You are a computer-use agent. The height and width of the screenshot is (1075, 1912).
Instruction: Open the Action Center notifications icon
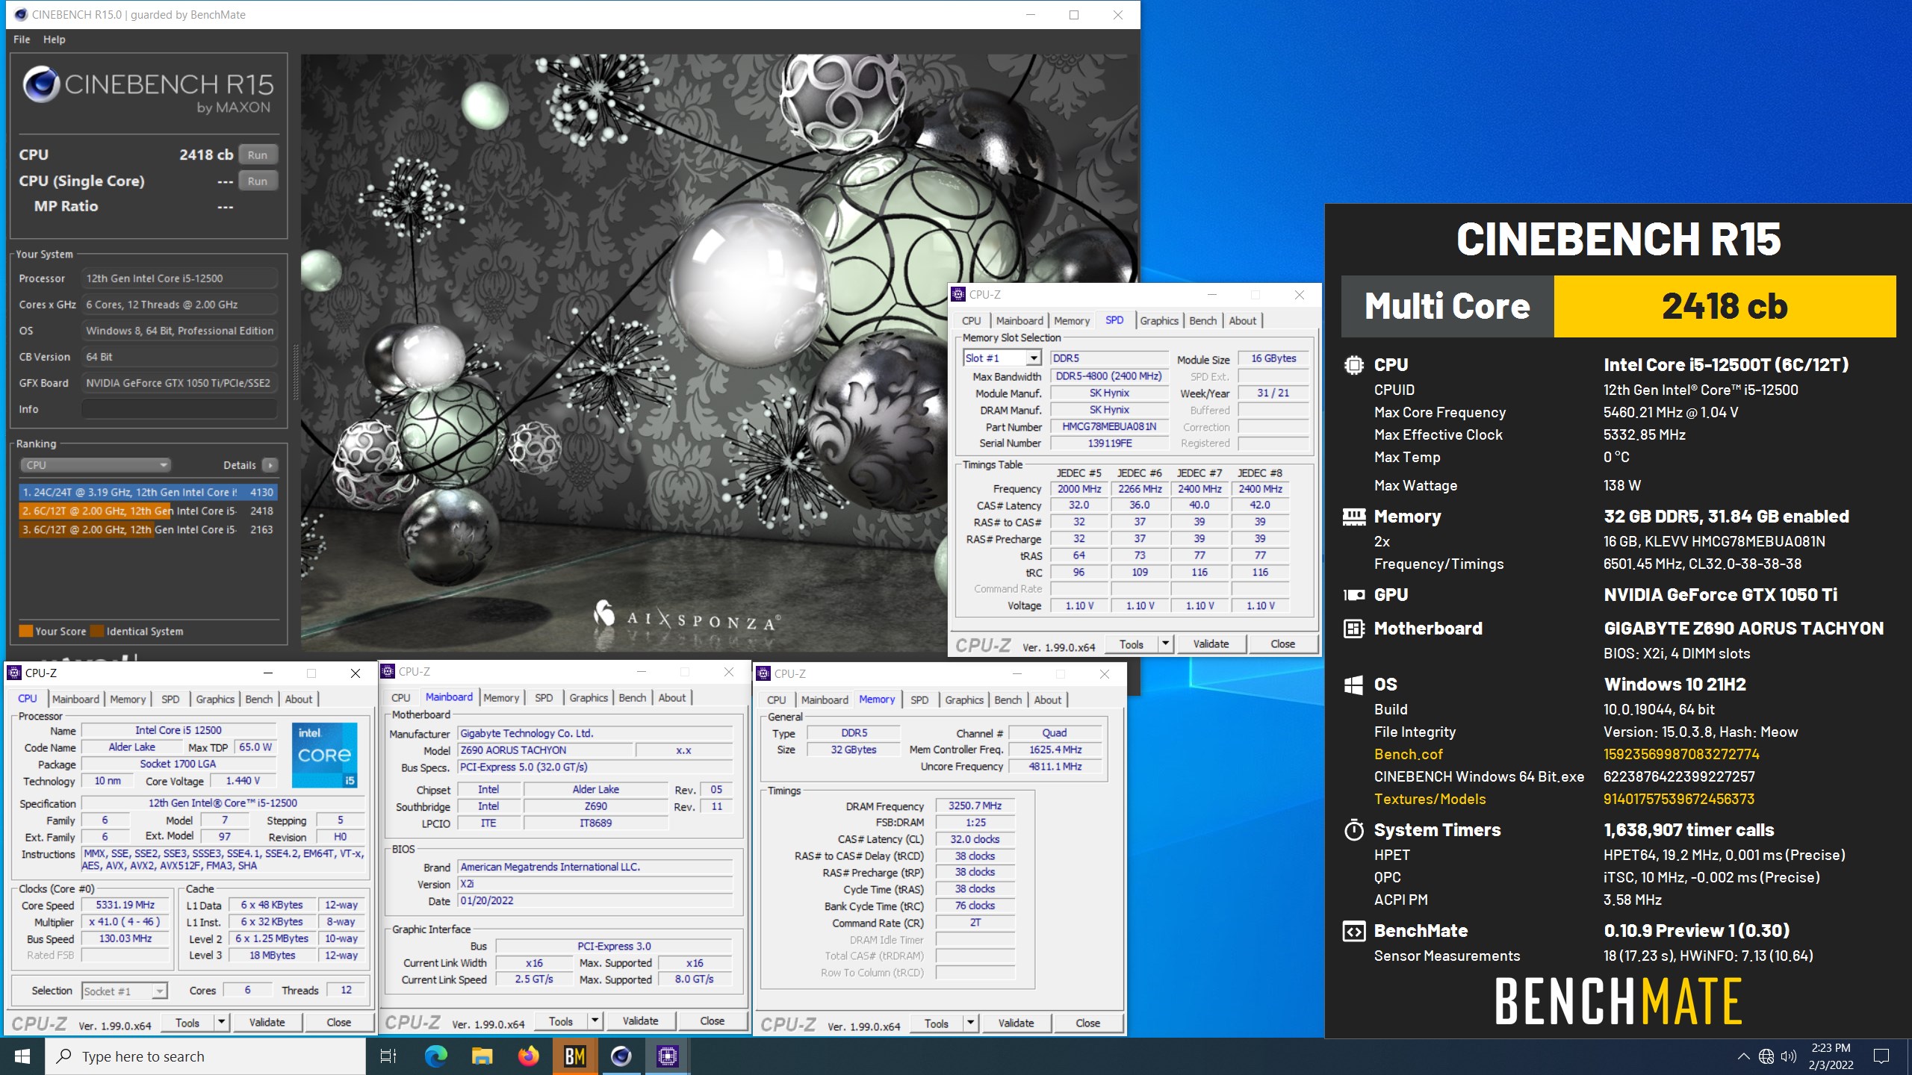click(1881, 1056)
